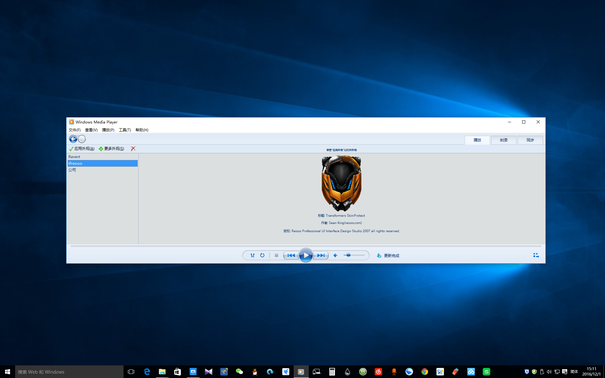This screenshot has height=378, width=605.
Task: Delete selected skin with red X
Action: (133, 149)
